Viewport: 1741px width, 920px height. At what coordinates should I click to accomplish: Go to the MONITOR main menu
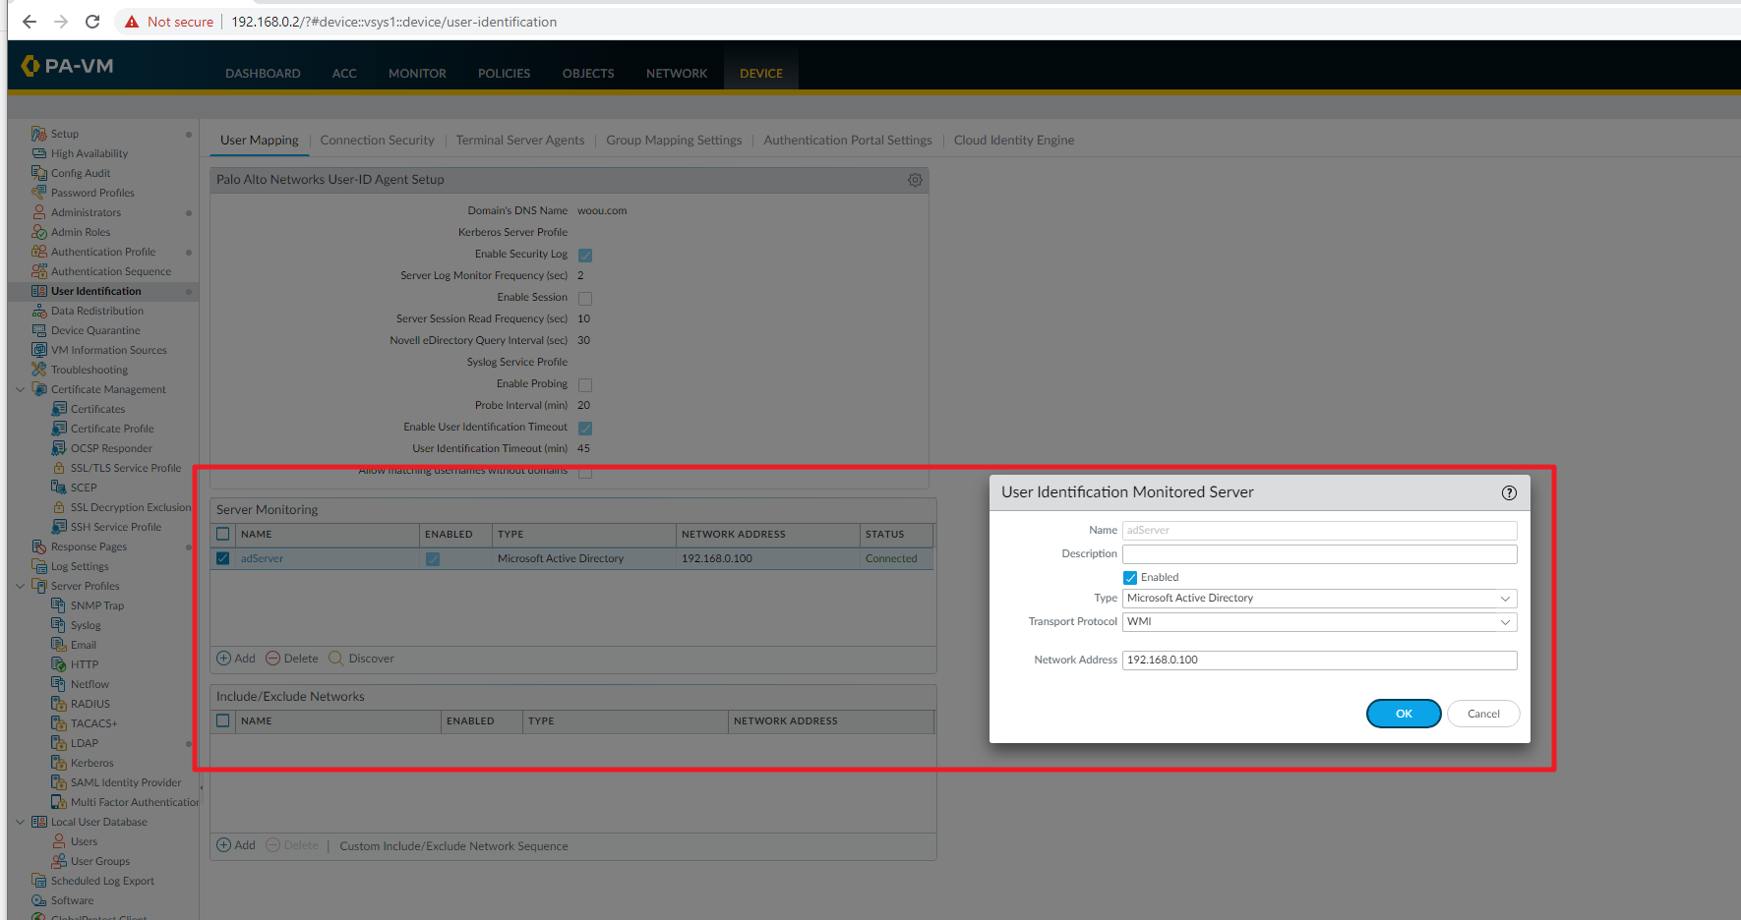pos(417,74)
